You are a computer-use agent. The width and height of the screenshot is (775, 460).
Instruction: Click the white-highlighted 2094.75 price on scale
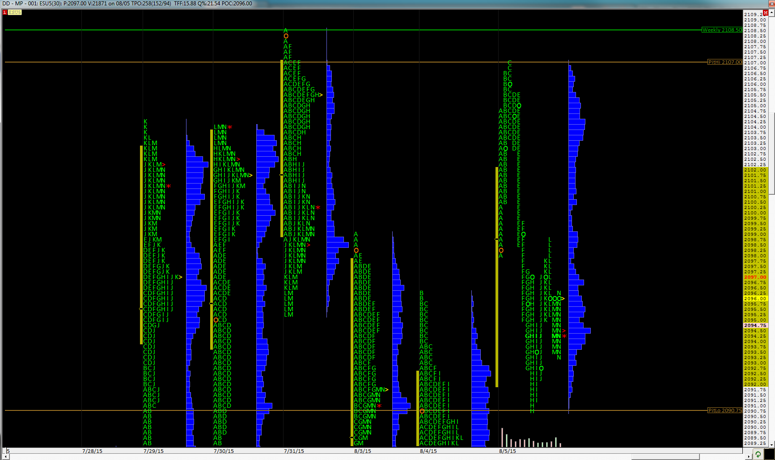tap(755, 326)
